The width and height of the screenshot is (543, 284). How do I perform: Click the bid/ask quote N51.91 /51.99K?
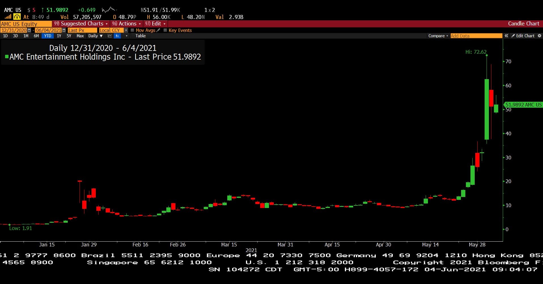point(160,10)
